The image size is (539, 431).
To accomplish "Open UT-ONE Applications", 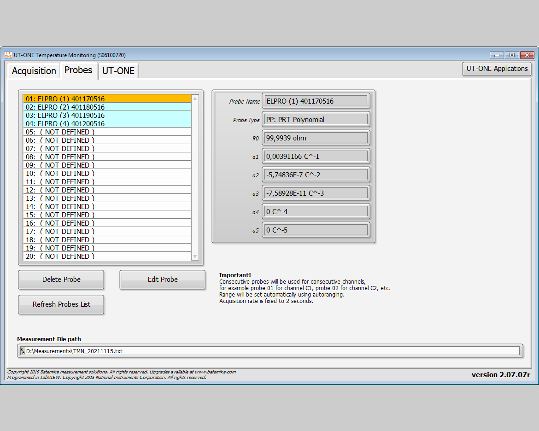I will pyautogui.click(x=497, y=69).
